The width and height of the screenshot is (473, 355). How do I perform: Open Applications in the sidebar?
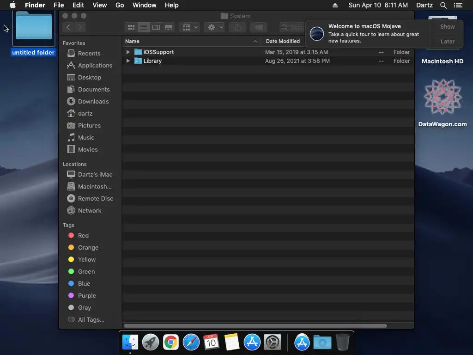click(95, 65)
